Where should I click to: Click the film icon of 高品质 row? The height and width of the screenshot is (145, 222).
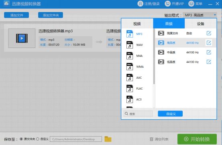[x=161, y=43]
